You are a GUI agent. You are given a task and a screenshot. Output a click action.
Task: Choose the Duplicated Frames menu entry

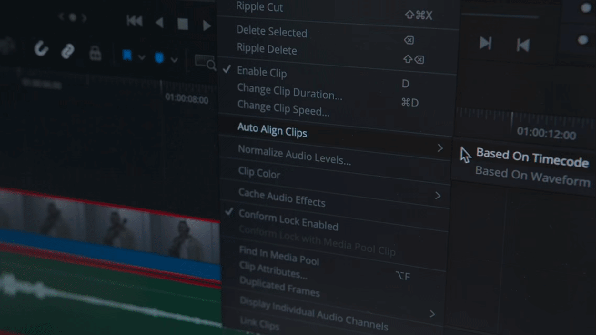[x=279, y=286]
